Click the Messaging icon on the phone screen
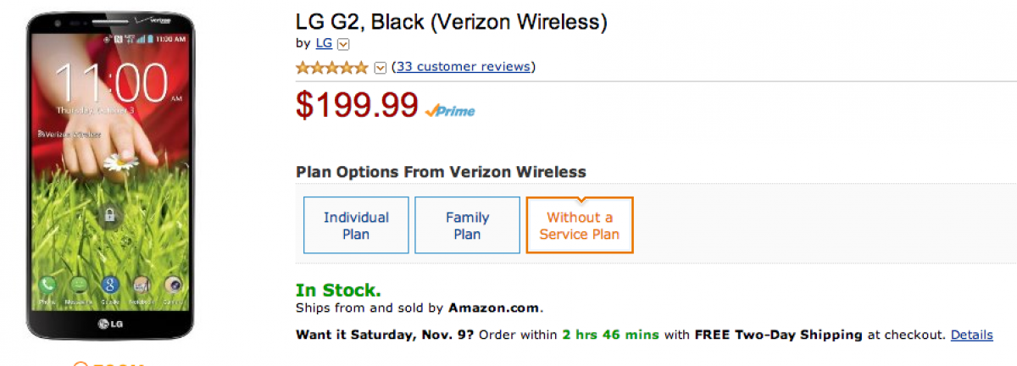Viewport: 1017px width, 366px height. [79, 286]
